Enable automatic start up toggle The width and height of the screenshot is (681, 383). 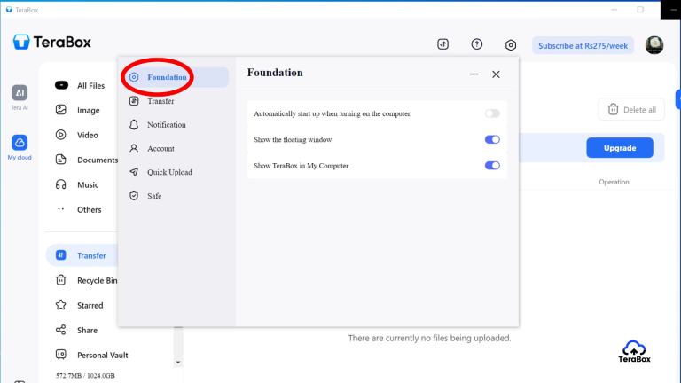point(492,113)
